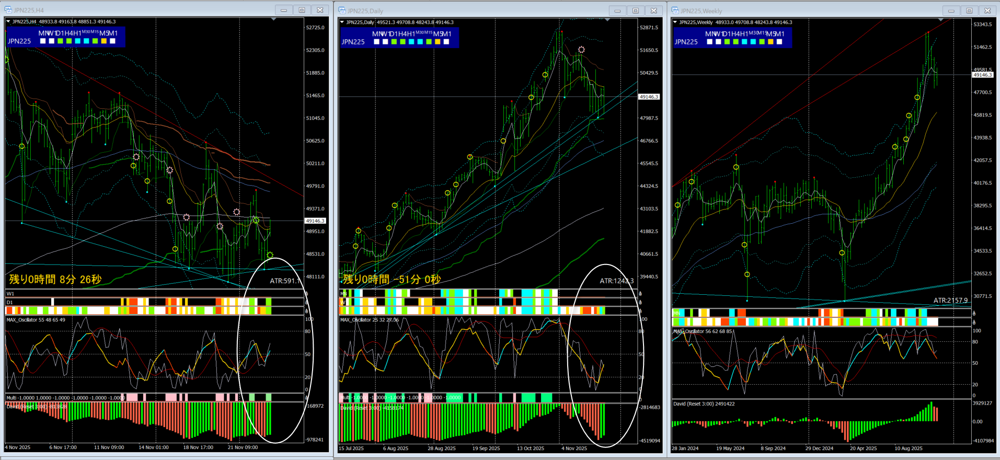The image size is (1000, 460).
Task: Click the ATR:2157.9 label on the Weekly chart
Action: (950, 300)
